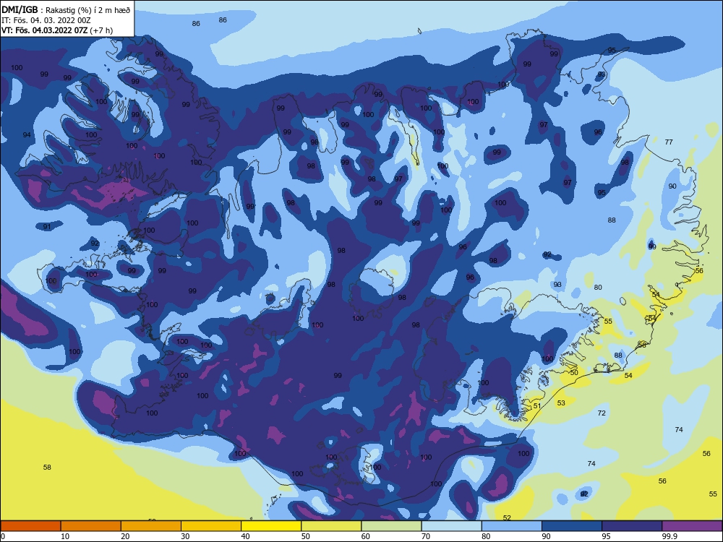The height and width of the screenshot is (542, 723).
Task: Click the '40' legend scale label
Action: [246, 536]
